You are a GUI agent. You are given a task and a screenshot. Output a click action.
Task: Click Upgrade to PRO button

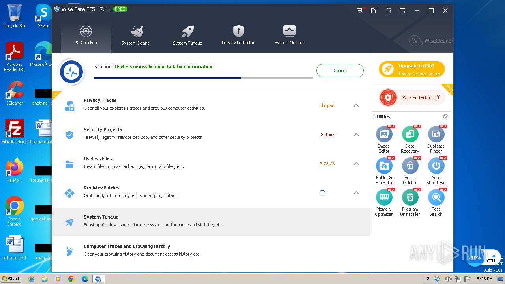(x=412, y=69)
